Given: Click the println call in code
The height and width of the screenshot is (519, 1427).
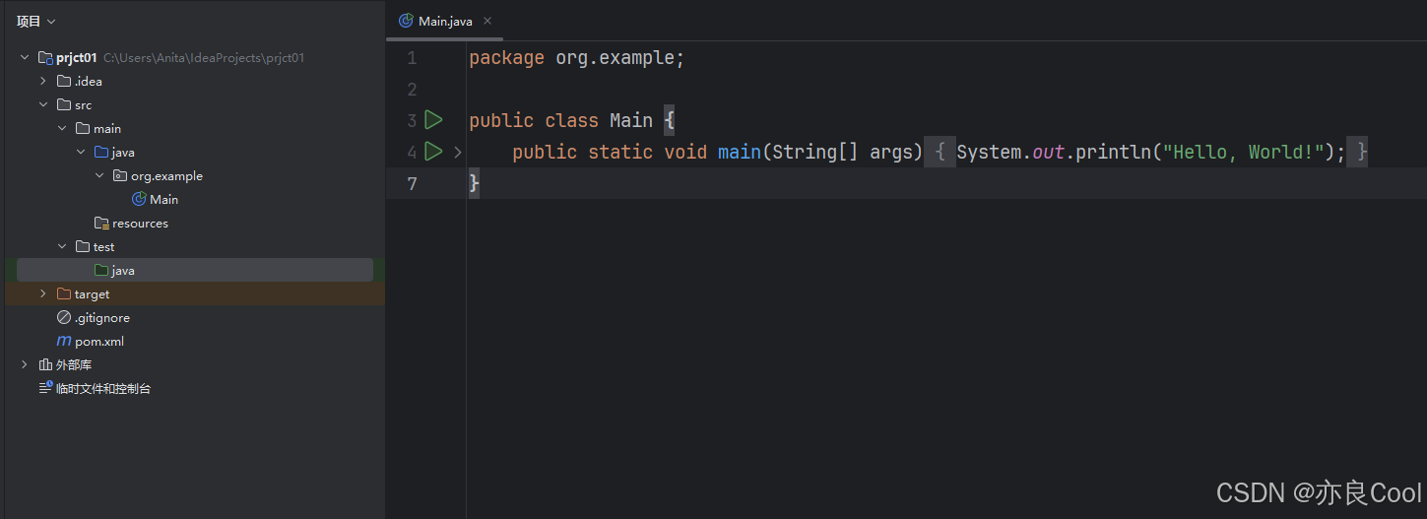Looking at the screenshot, I should point(1114,152).
